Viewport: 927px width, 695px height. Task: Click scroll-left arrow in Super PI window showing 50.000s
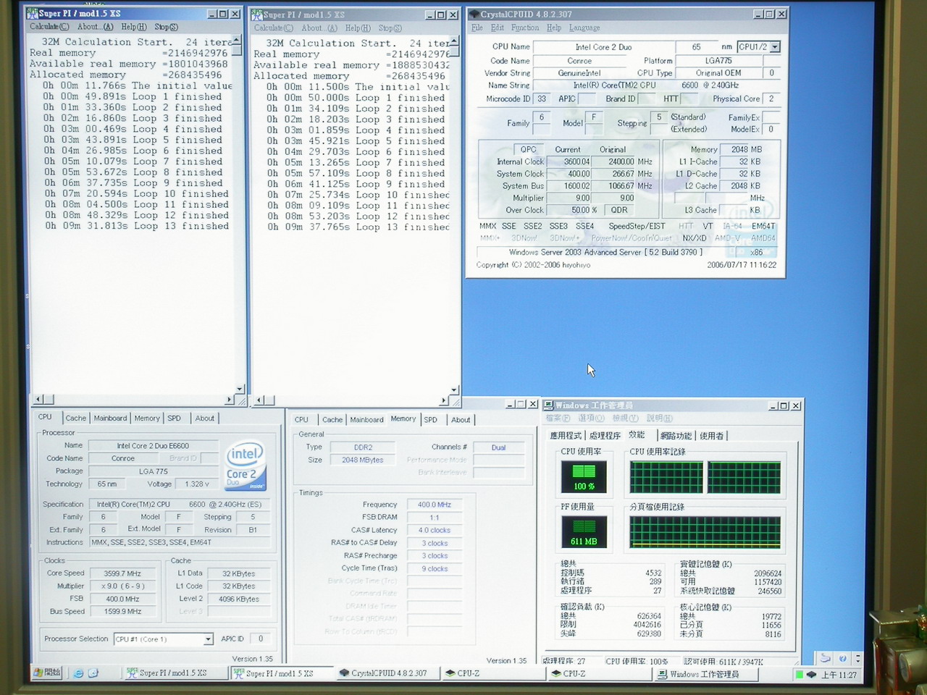pos(259,400)
